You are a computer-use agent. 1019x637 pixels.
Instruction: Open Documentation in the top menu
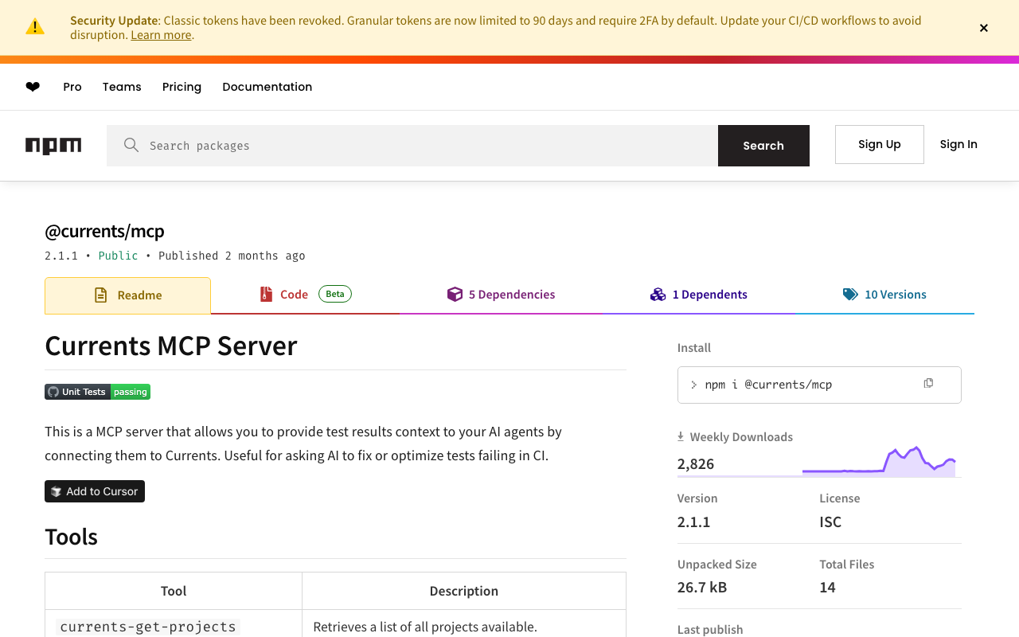pyautogui.click(x=267, y=87)
